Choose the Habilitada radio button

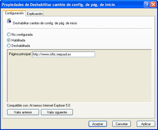pos(9,40)
